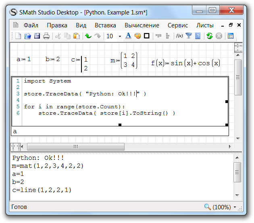This screenshot has height=223, width=254.
Task: Click the green Undo arrow
Action: click(88, 36)
